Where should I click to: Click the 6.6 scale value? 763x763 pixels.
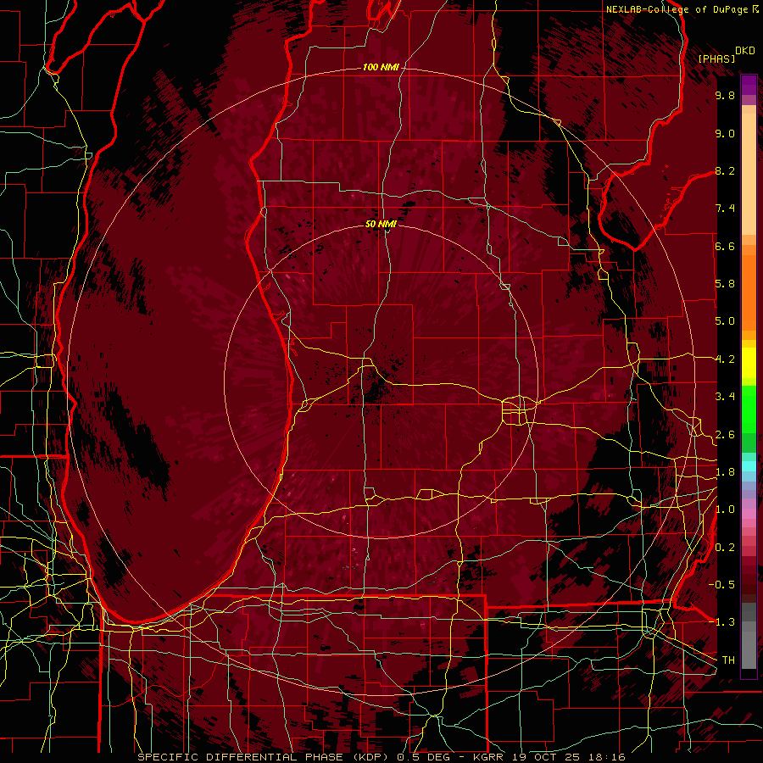[725, 247]
